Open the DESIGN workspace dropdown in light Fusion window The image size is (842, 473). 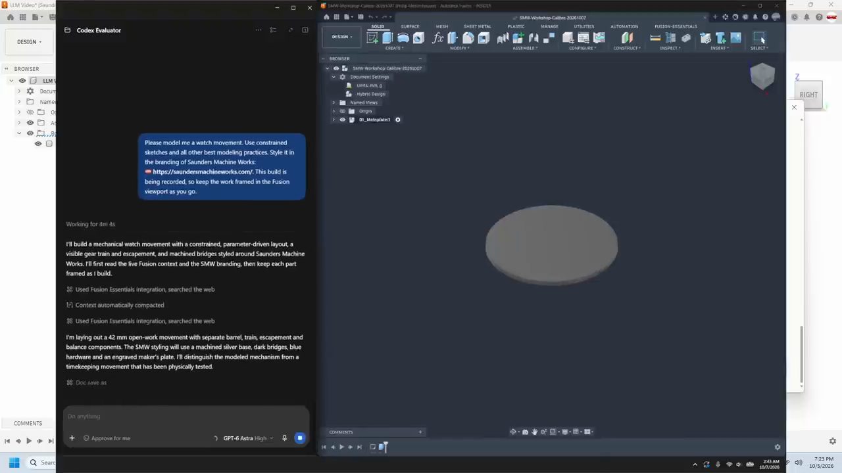point(29,42)
